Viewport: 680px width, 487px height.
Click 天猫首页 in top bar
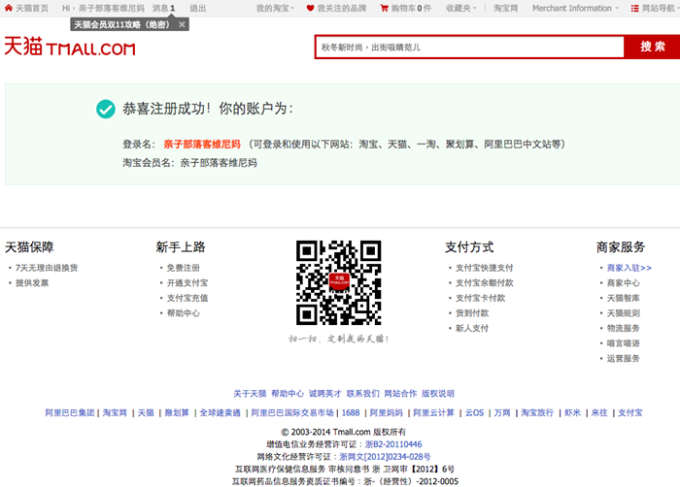[x=32, y=8]
